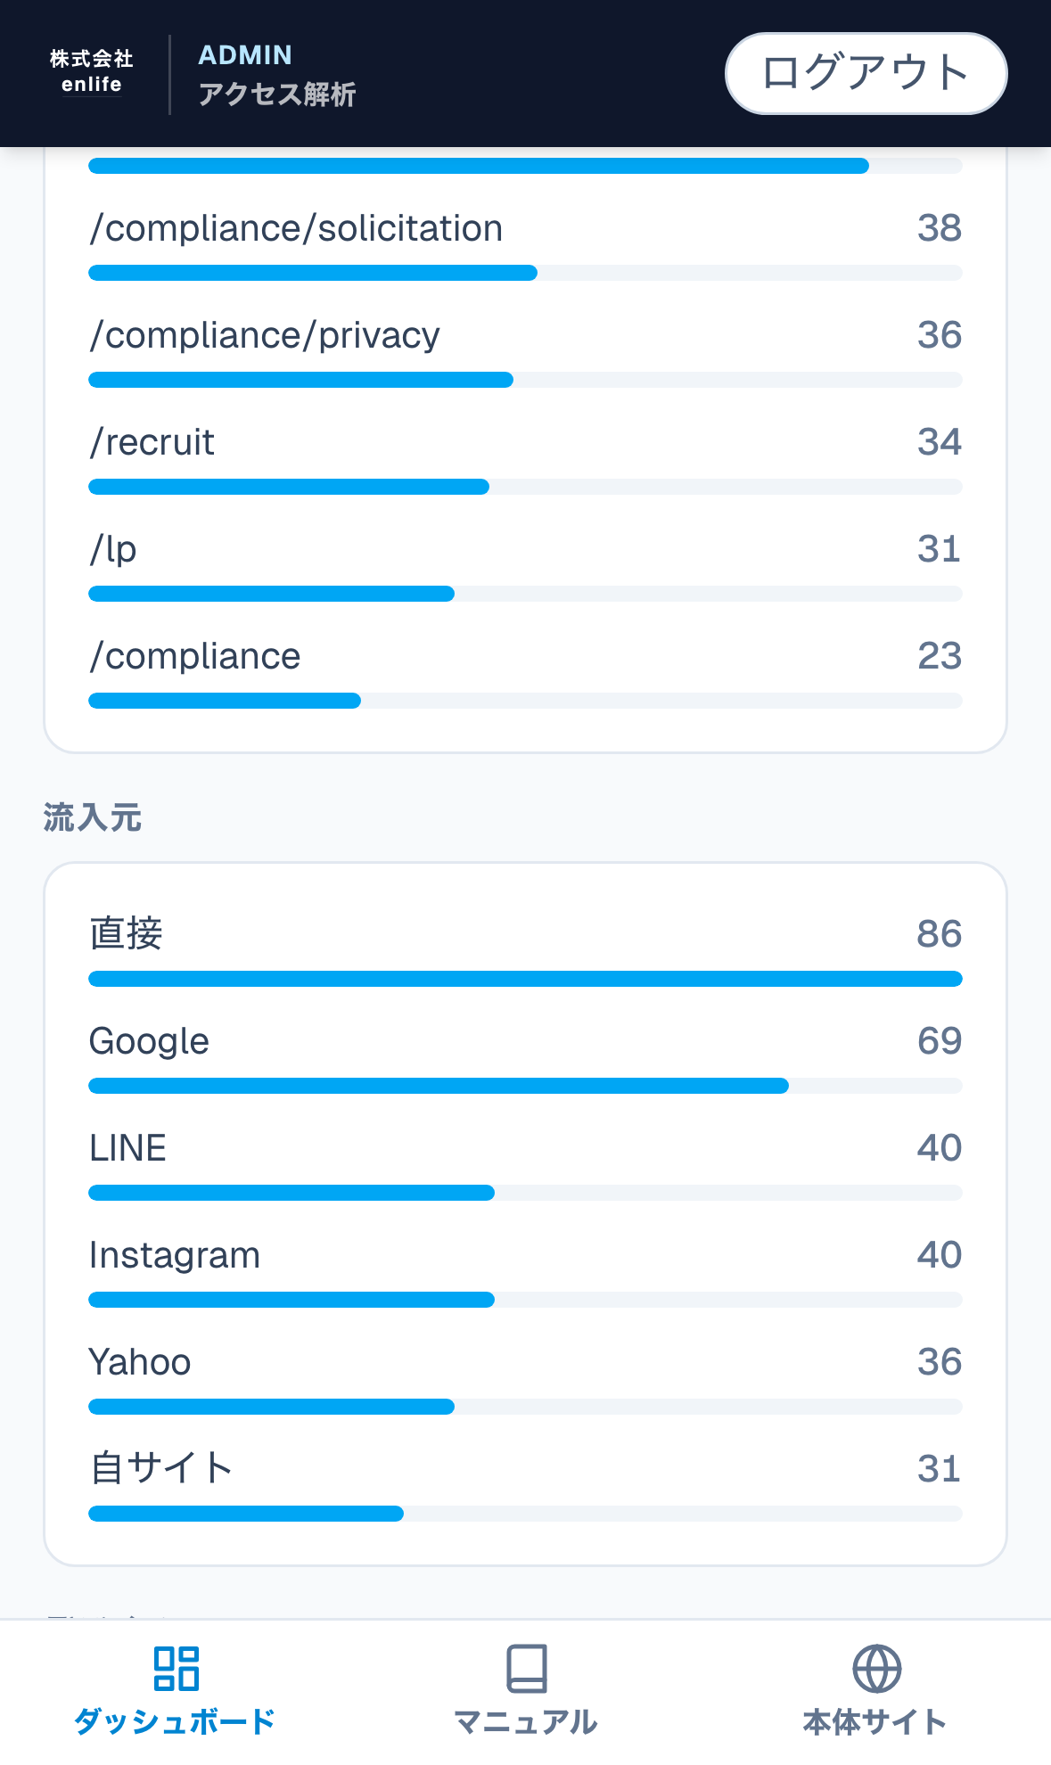Open the ダッシュボード tab label
The image size is (1051, 1765).
click(x=175, y=1721)
